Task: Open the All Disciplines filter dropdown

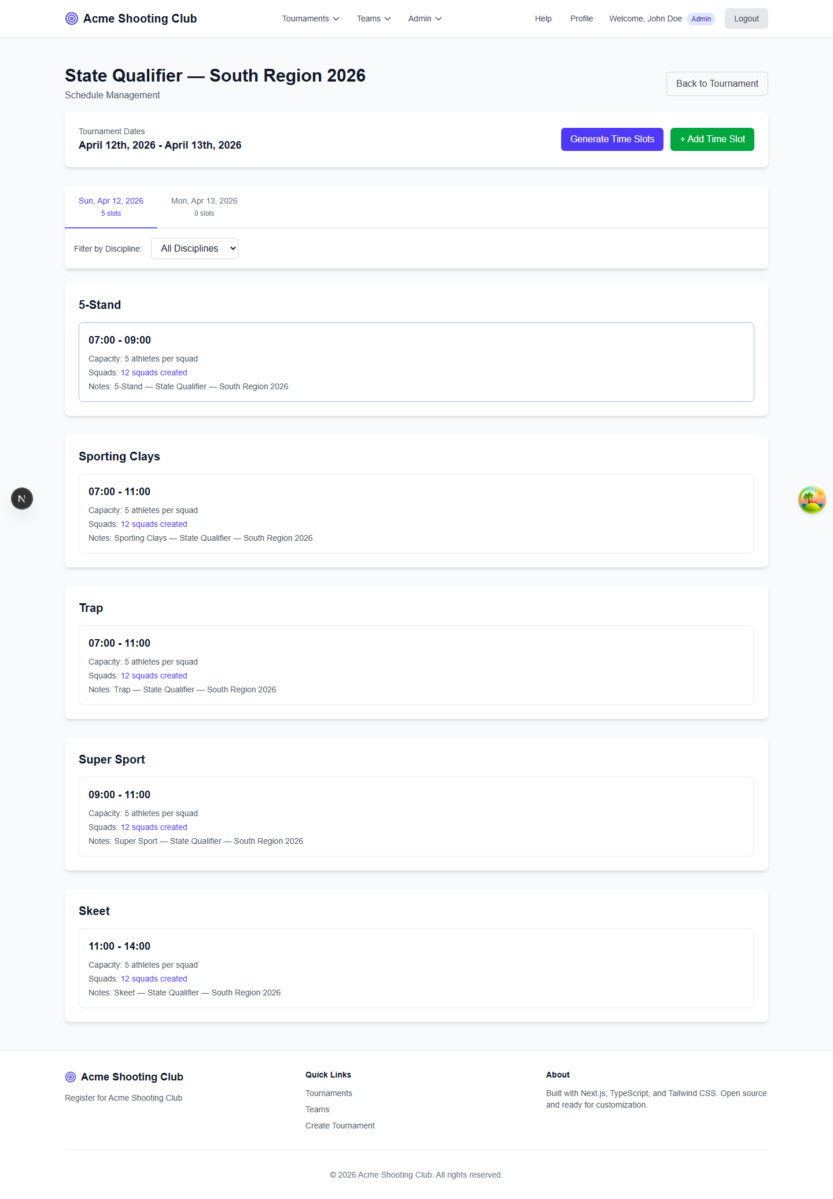Action: tap(194, 249)
